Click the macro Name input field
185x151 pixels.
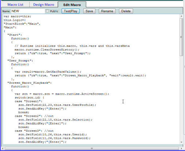coord(28,11)
